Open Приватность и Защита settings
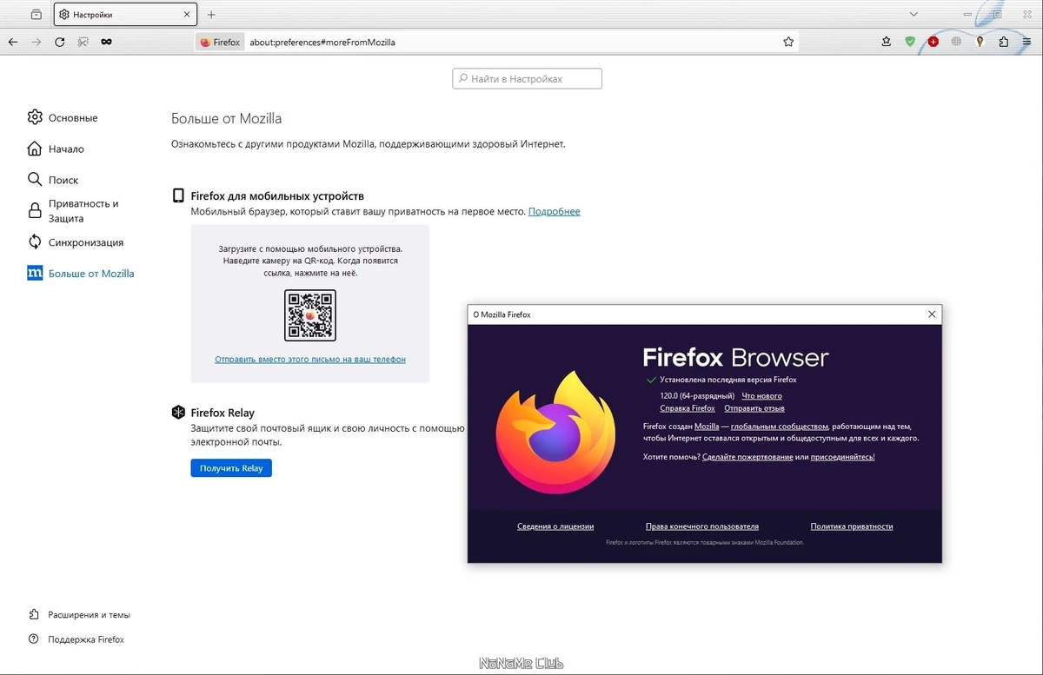Viewport: 1043px width, 675px height. [73, 211]
